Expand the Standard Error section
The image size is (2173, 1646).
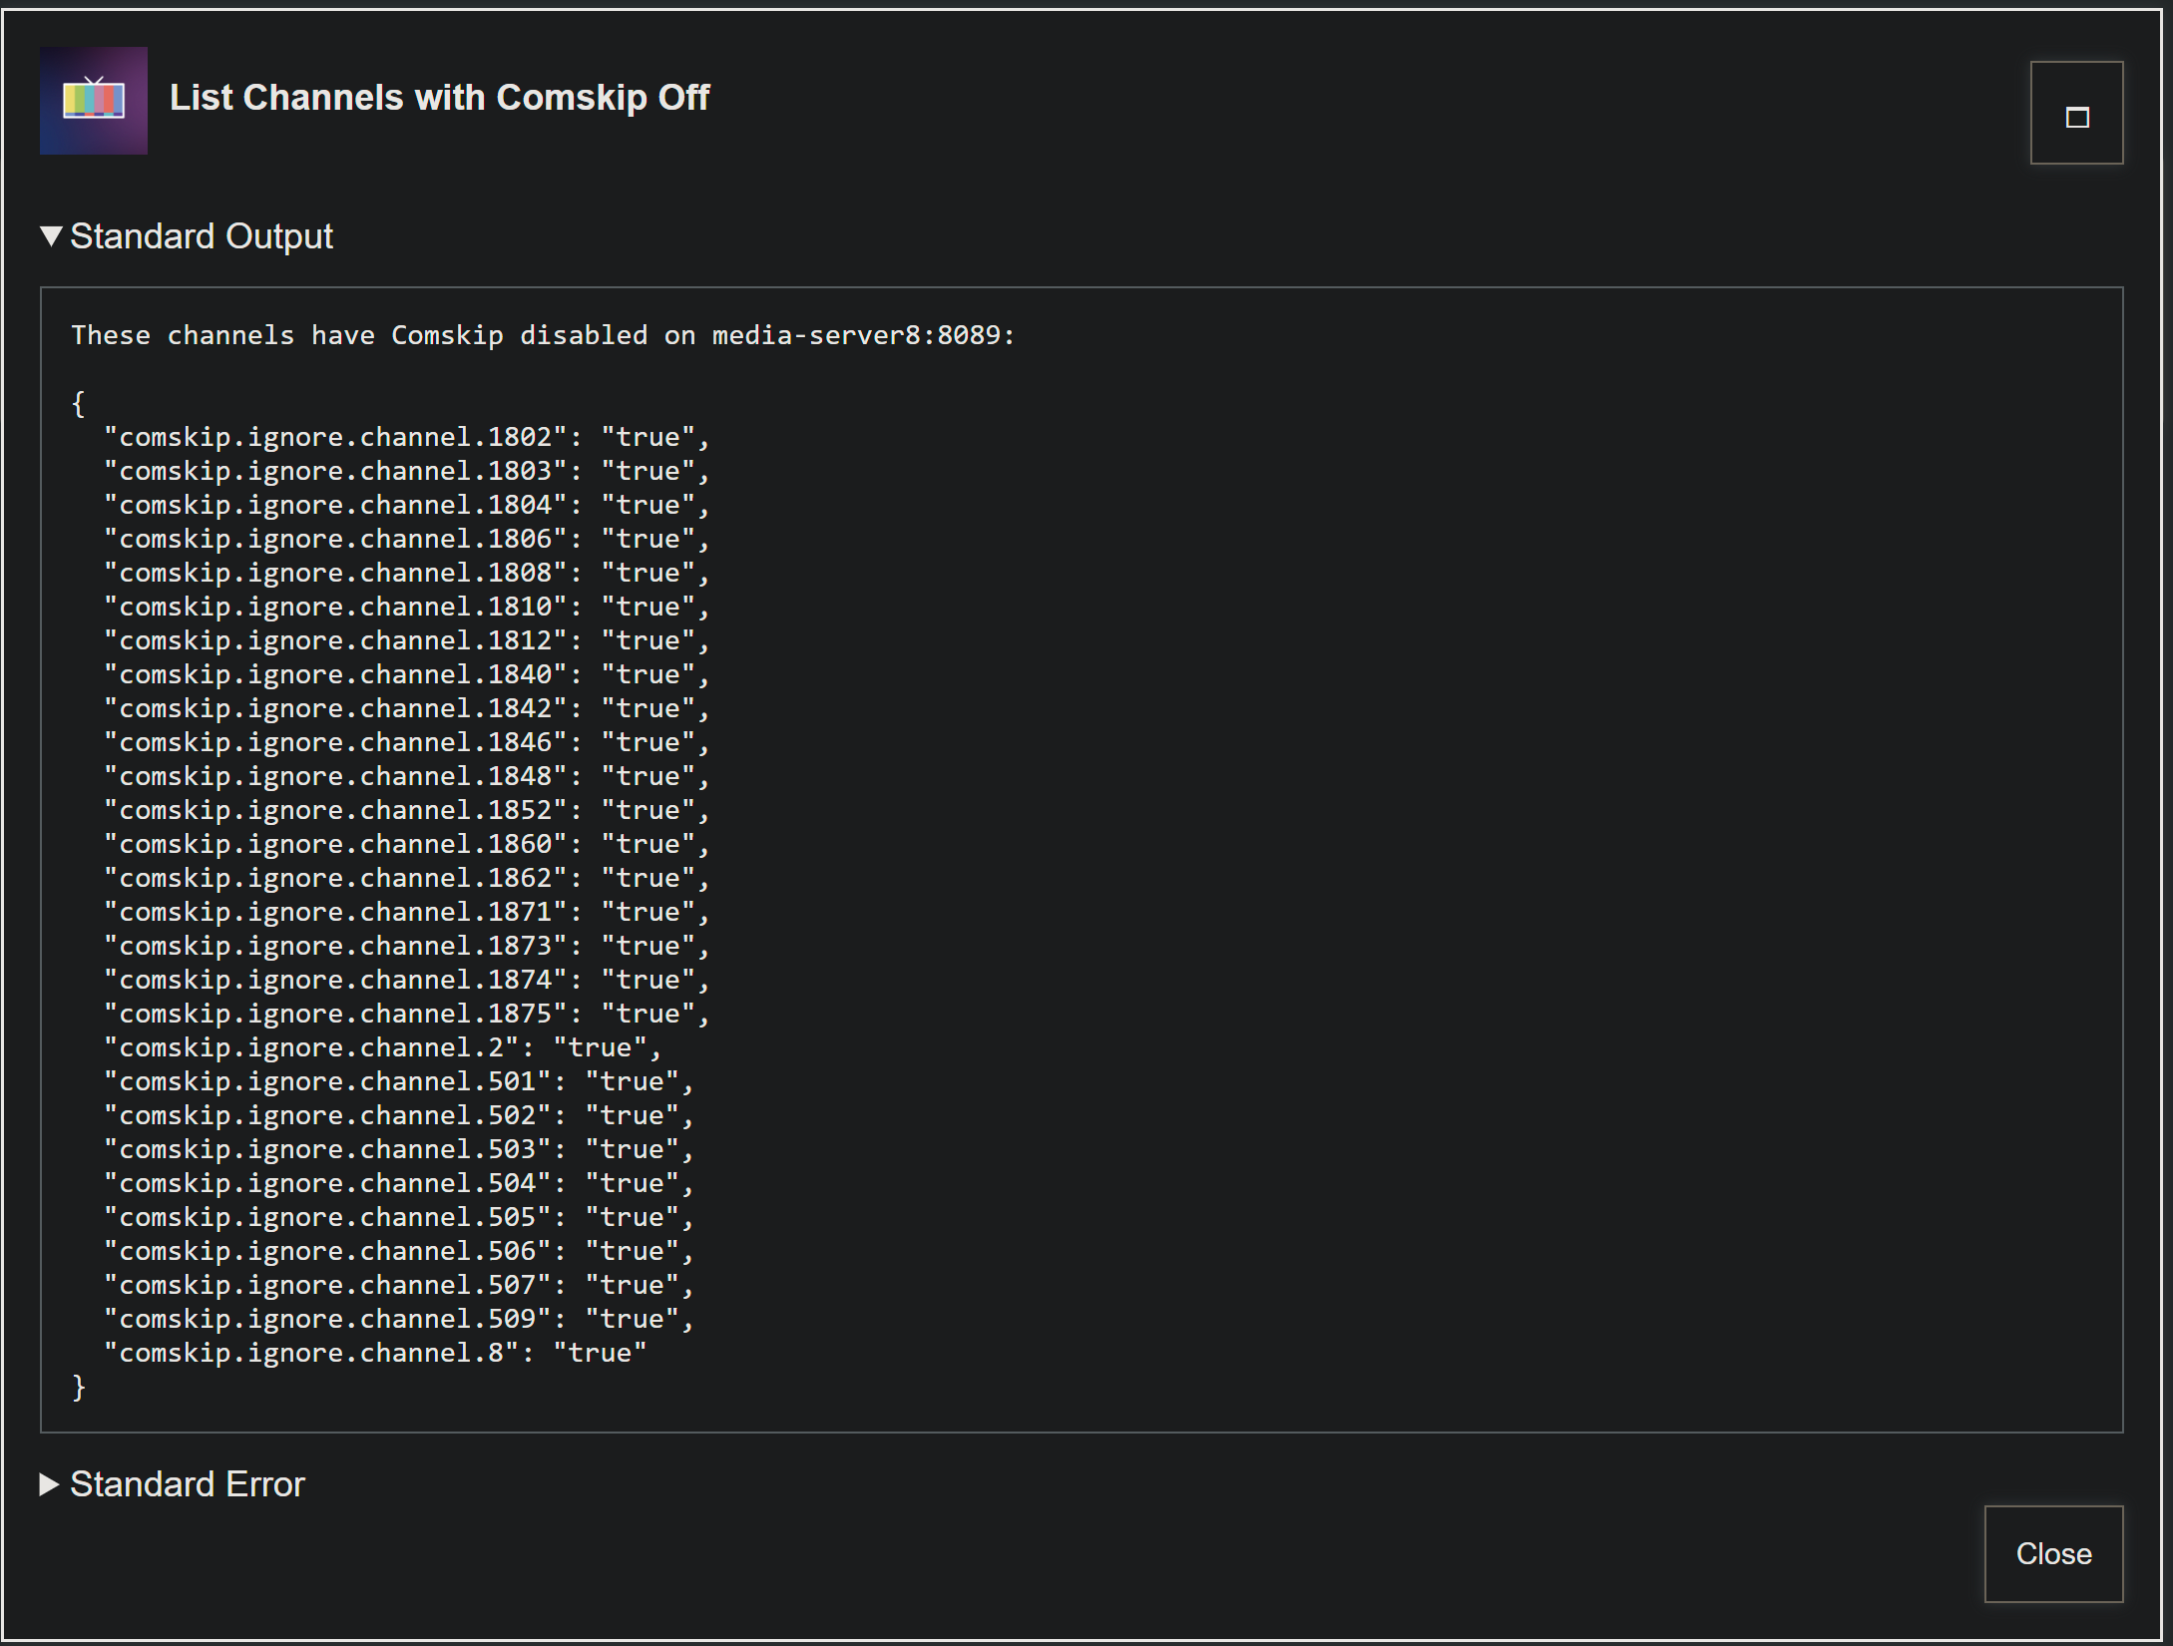coord(173,1484)
